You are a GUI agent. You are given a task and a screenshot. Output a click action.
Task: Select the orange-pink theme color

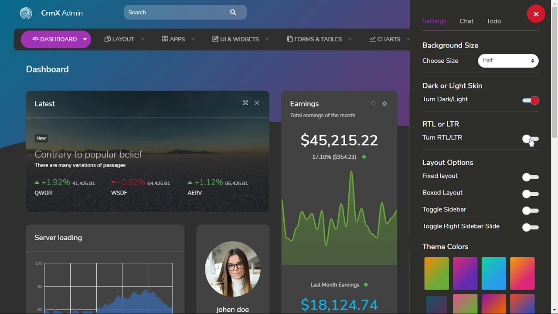coord(522,273)
